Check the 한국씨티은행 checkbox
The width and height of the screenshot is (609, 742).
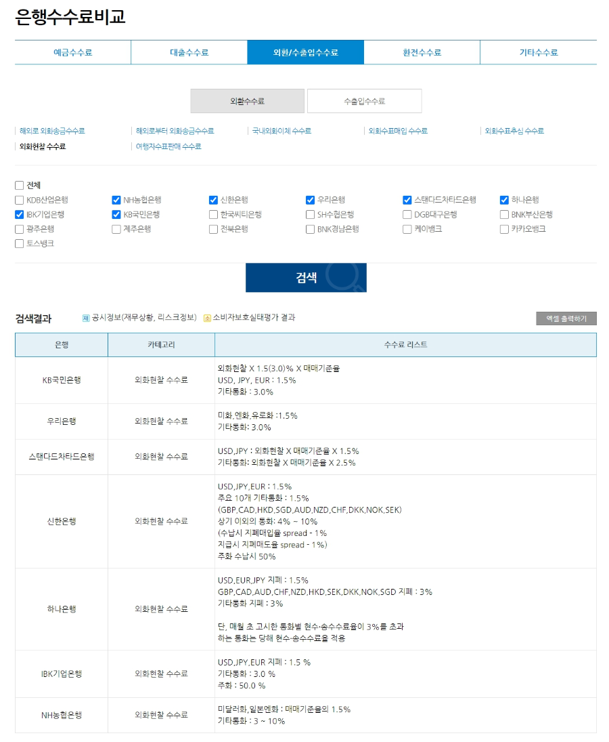click(213, 214)
